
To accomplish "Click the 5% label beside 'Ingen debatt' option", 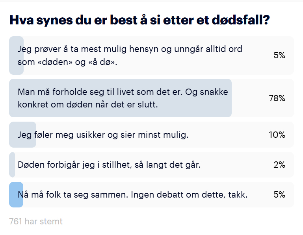I will (279, 194).
